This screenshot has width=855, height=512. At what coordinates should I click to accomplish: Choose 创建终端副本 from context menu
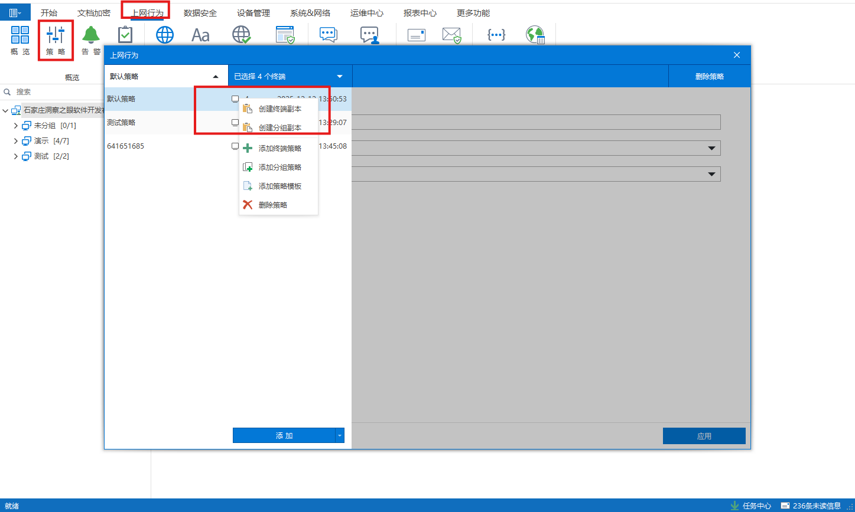(x=279, y=109)
